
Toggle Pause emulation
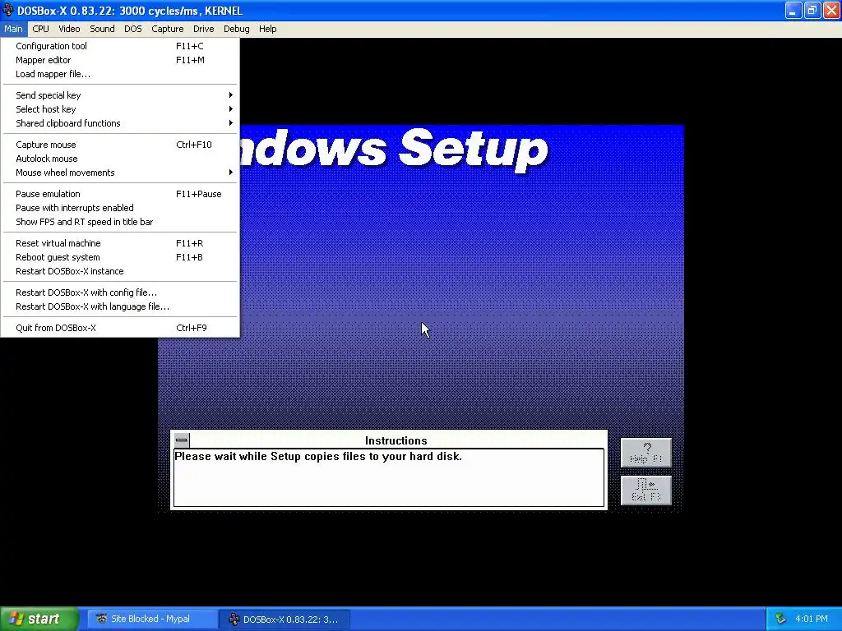120,194
